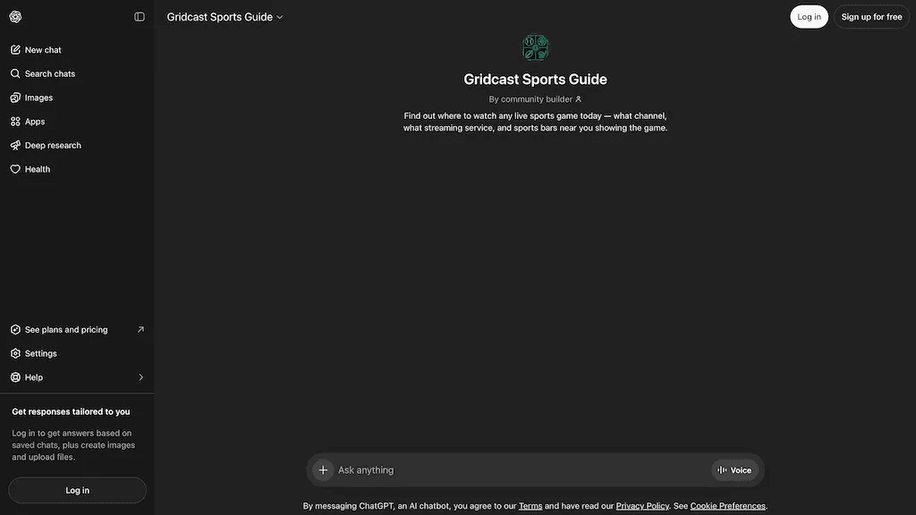Open Gridcast Sports Guide dropdown menu
916x515 pixels.
click(x=225, y=17)
